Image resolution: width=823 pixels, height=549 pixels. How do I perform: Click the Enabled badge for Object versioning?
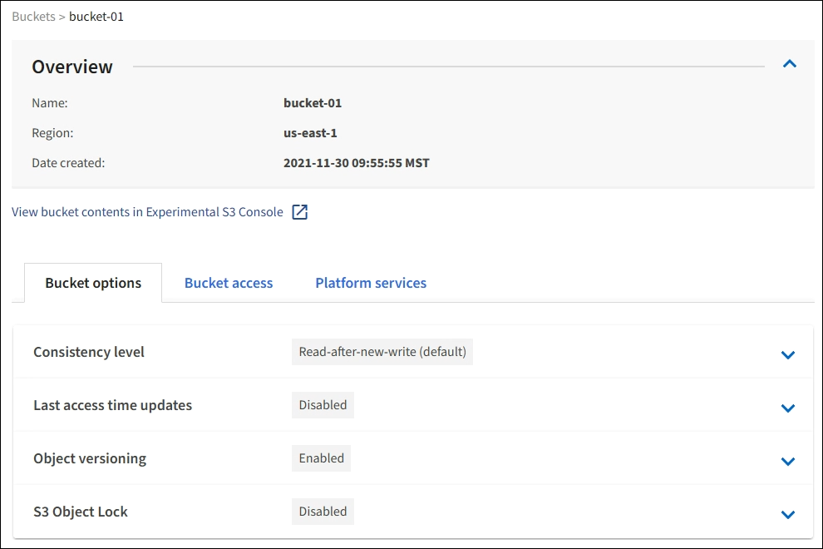322,458
